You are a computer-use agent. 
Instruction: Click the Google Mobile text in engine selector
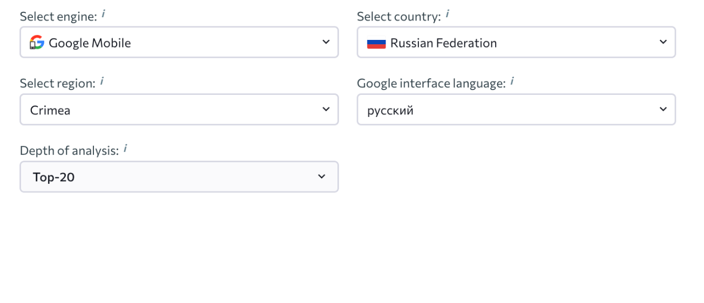tap(90, 43)
